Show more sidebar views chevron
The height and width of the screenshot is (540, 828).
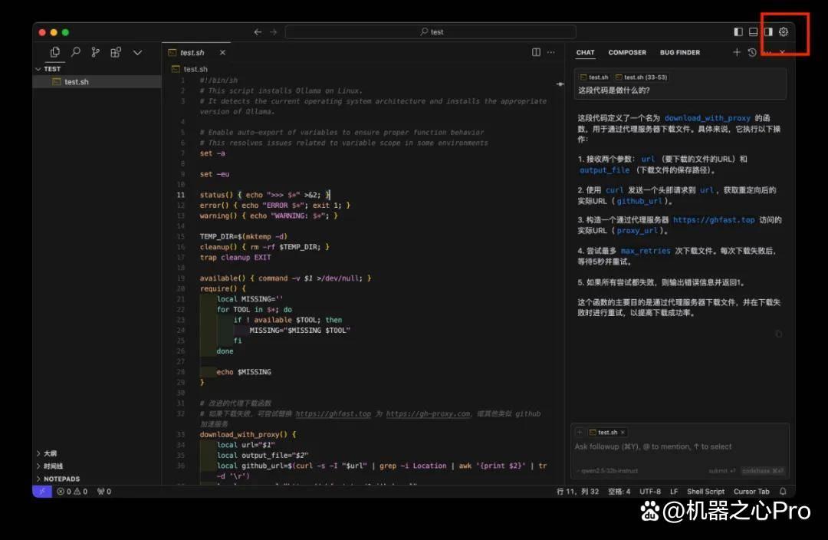[x=137, y=52]
